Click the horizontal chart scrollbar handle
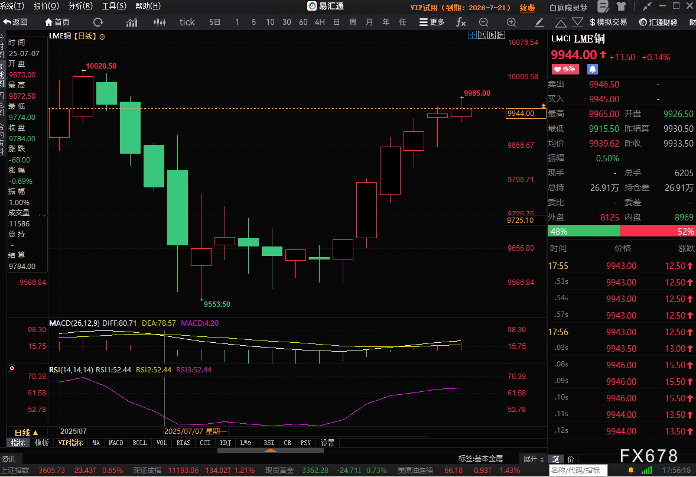Image resolution: width=696 pixels, height=477 pixels. coord(270,450)
